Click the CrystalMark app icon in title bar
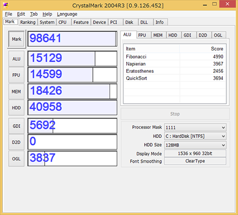This screenshot has width=238, height=215. [6, 5]
